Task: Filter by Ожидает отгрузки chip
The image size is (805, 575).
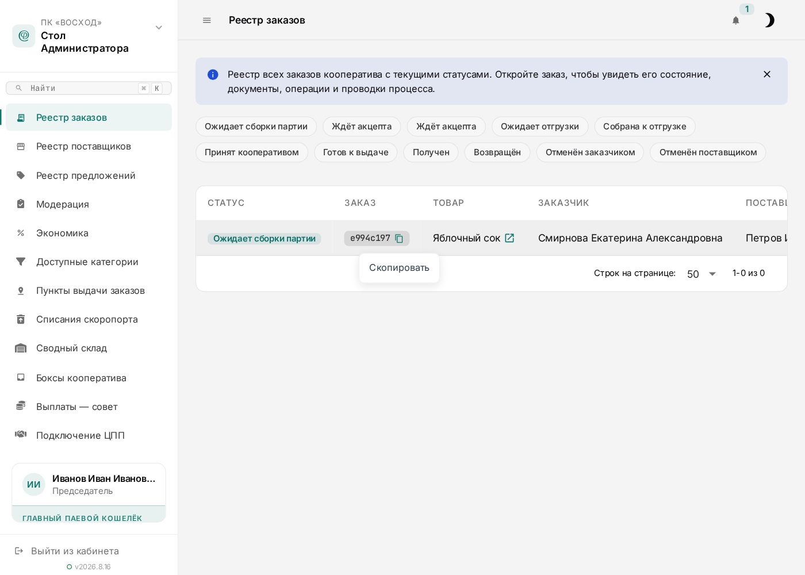Action: pos(540,126)
